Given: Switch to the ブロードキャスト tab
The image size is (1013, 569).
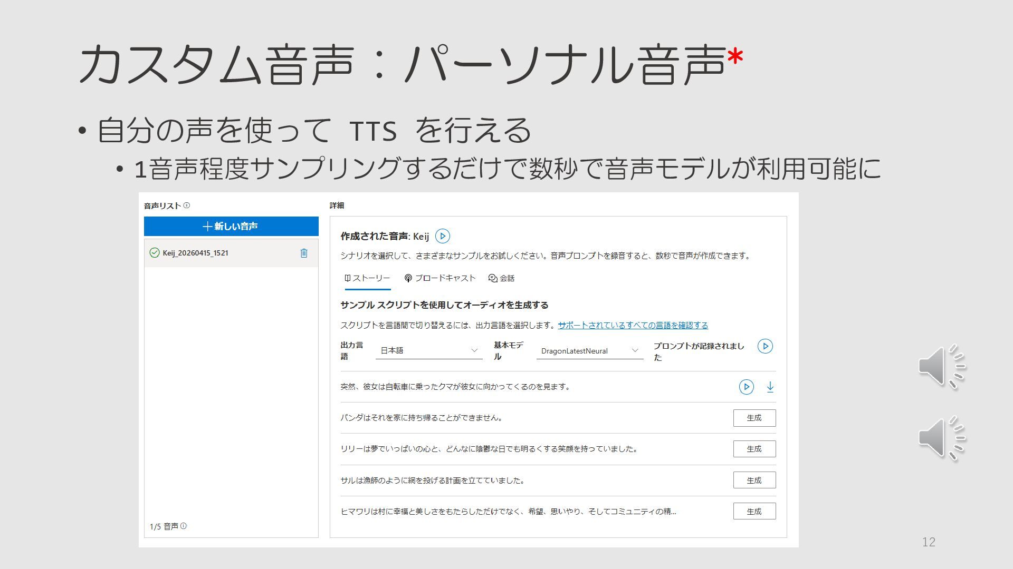Looking at the screenshot, I should [440, 278].
